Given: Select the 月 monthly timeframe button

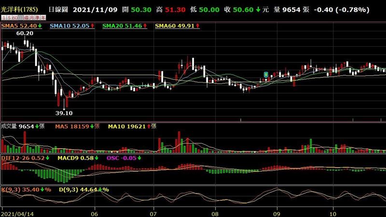Looking at the screenshot, I should pos(32,18).
